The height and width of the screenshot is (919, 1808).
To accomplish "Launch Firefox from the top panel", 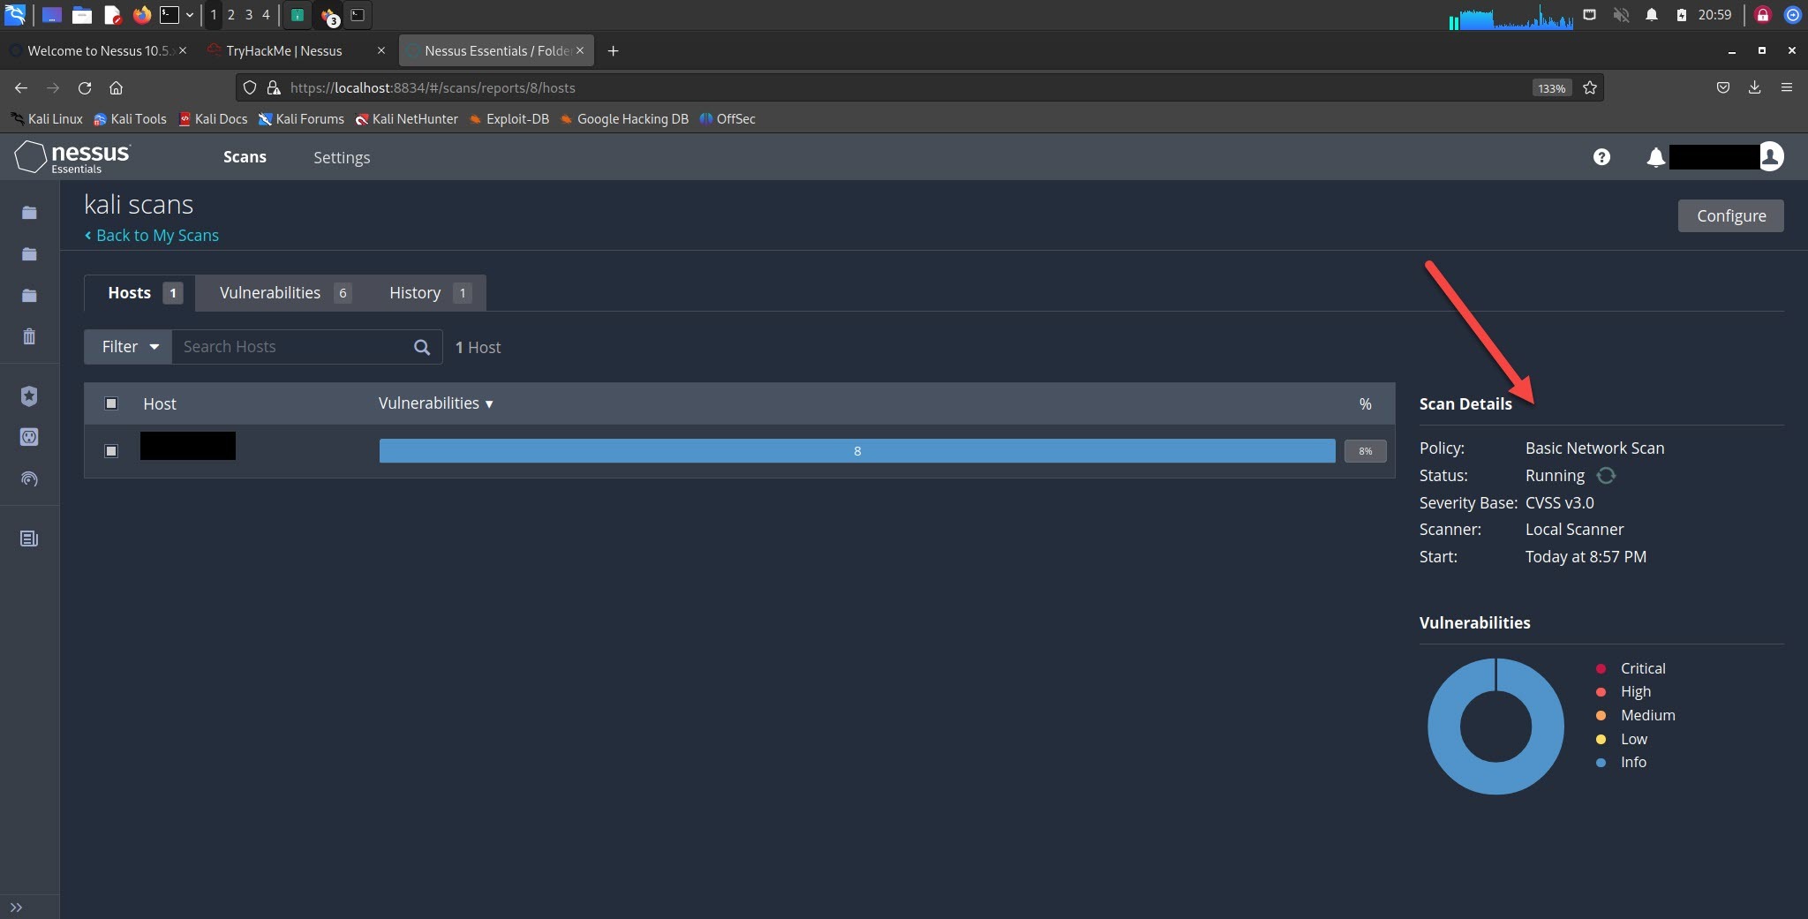I will point(141,14).
